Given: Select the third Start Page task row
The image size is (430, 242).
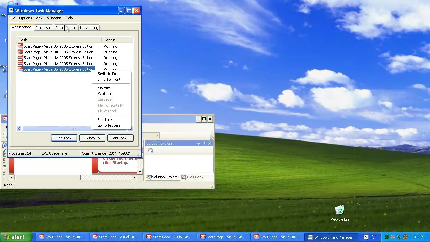Looking at the screenshot, I should point(75,57).
